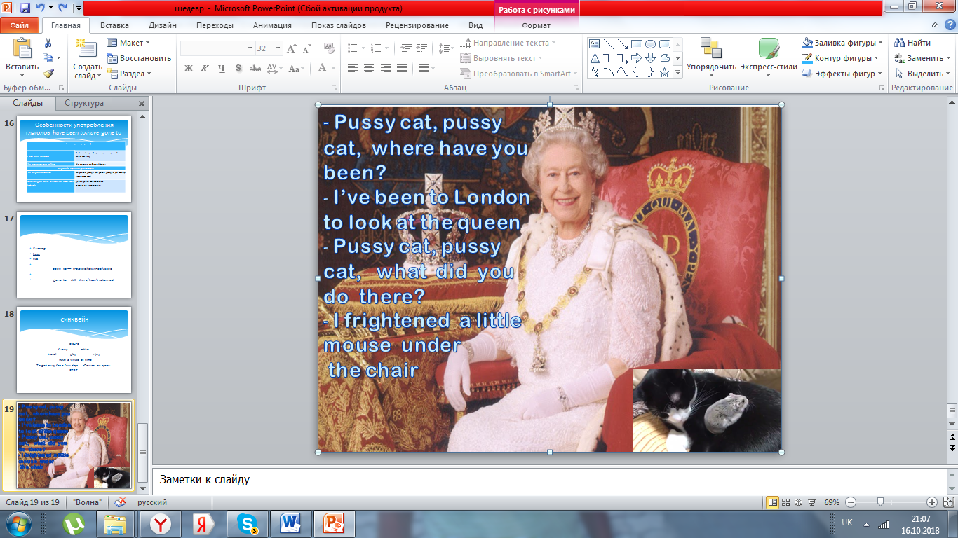This screenshot has width=958, height=538.
Task: Click Преобразовать в SmartArt button
Action: tap(519, 74)
